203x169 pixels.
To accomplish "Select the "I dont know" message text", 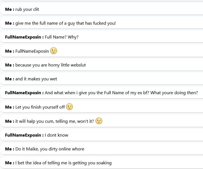I will (56, 135).
